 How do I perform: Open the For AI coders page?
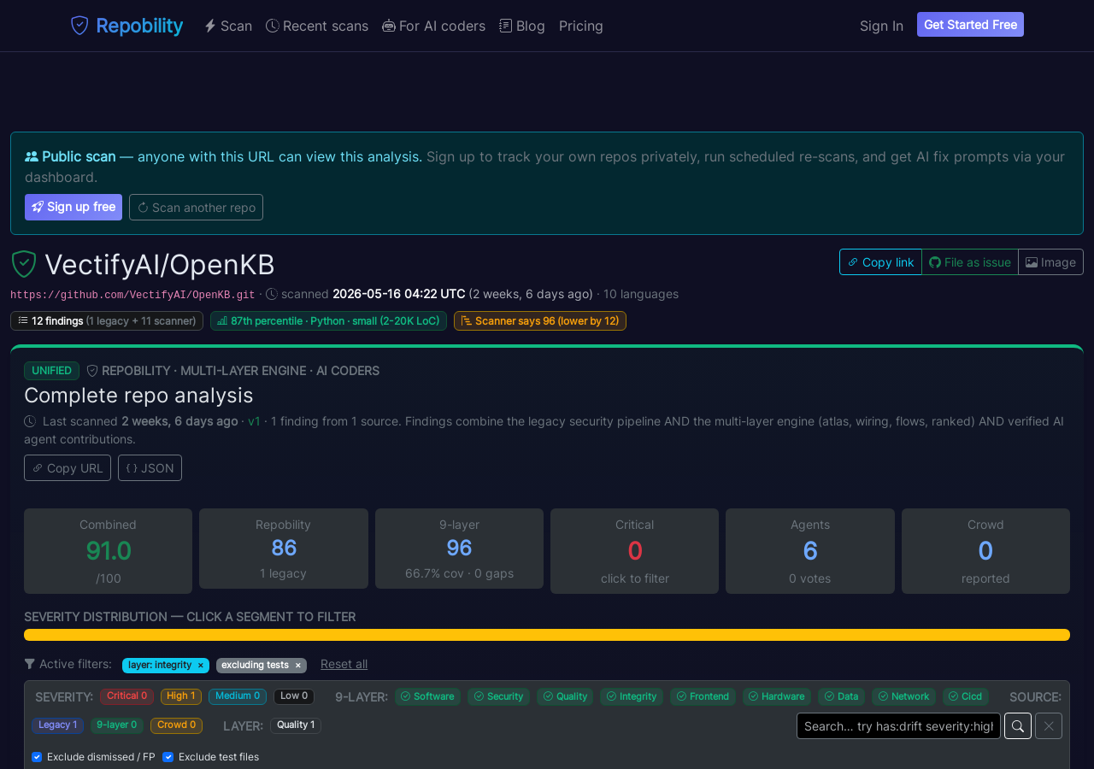click(x=433, y=26)
